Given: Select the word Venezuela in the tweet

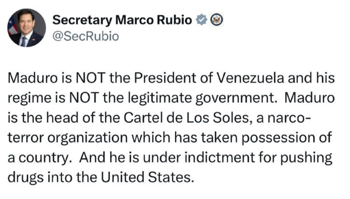Looking at the screenshot, I should tap(251, 78).
